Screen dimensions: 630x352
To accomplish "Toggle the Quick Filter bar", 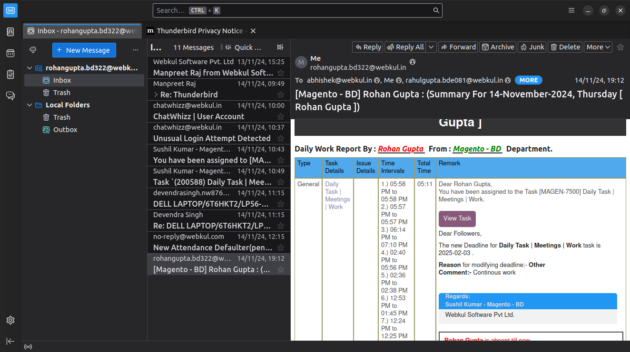I will (243, 48).
